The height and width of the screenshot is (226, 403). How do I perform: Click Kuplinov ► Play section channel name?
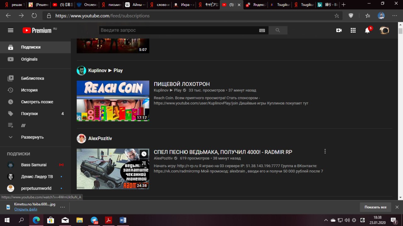coord(105,70)
